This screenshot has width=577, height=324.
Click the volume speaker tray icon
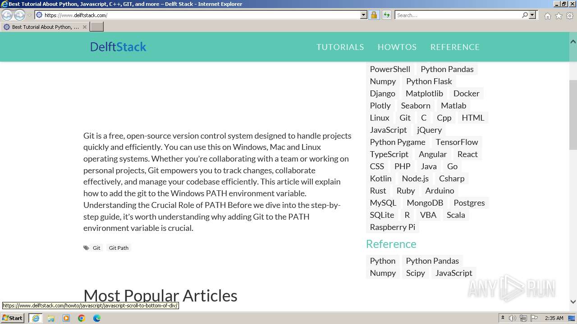[513, 318]
